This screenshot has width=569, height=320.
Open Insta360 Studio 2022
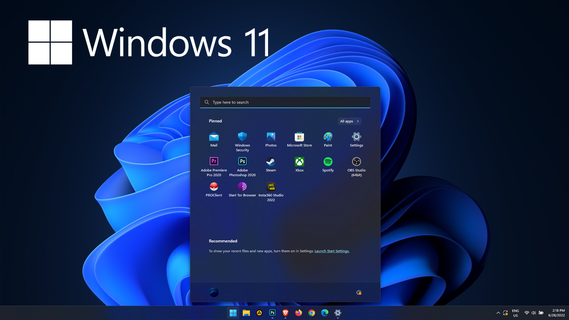[271, 192]
